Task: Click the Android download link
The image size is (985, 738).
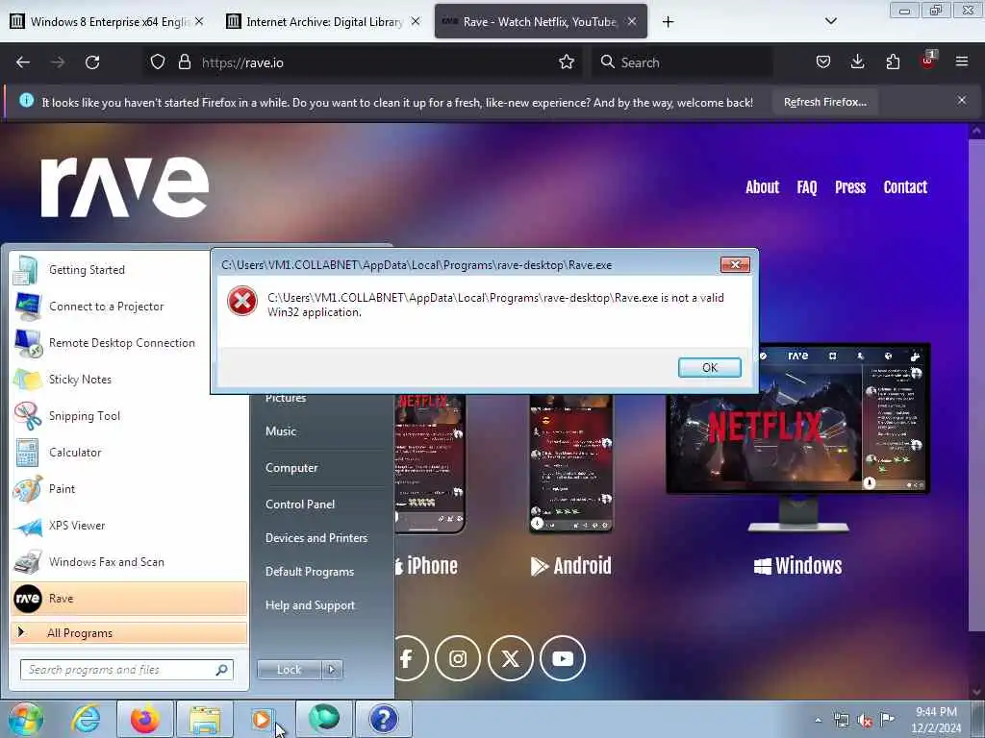Action: (x=570, y=565)
